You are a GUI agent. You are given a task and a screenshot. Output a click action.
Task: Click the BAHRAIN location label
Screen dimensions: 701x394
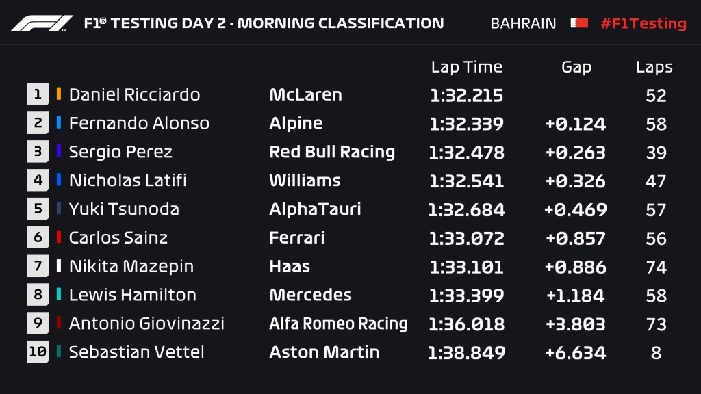coord(523,23)
